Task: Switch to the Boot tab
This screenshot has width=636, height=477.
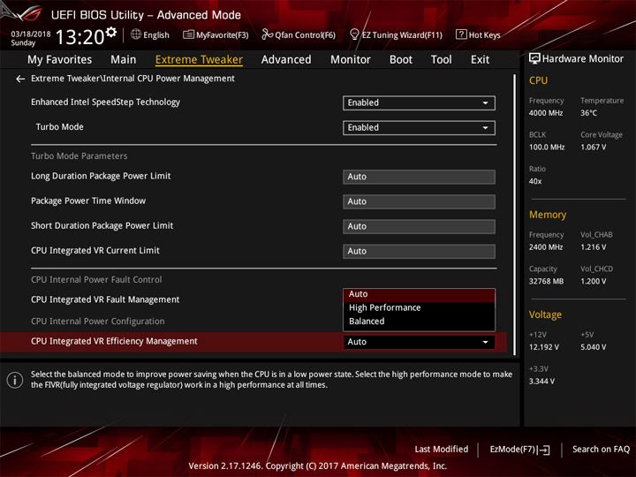Action: click(401, 60)
